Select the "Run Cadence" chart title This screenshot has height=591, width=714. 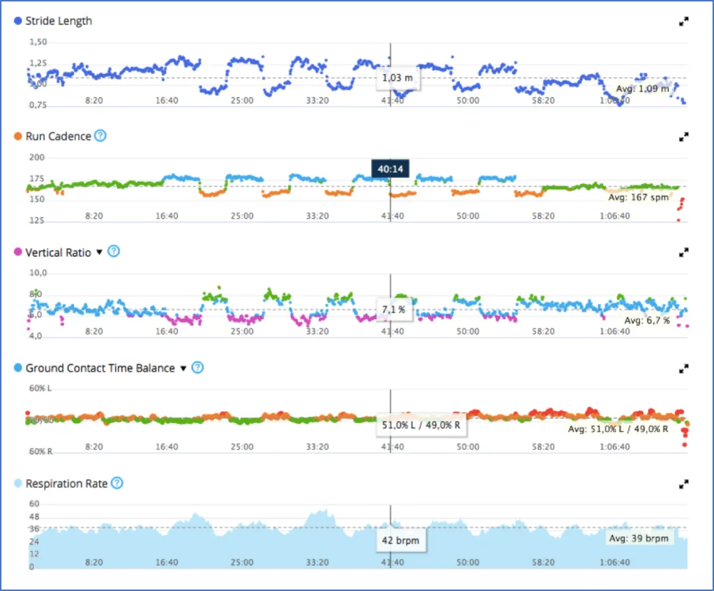(x=59, y=137)
